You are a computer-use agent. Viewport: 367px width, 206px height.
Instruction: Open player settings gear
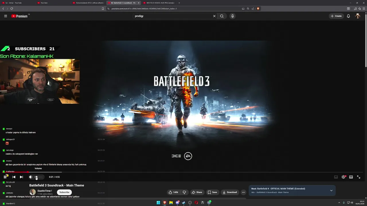pos(343,177)
